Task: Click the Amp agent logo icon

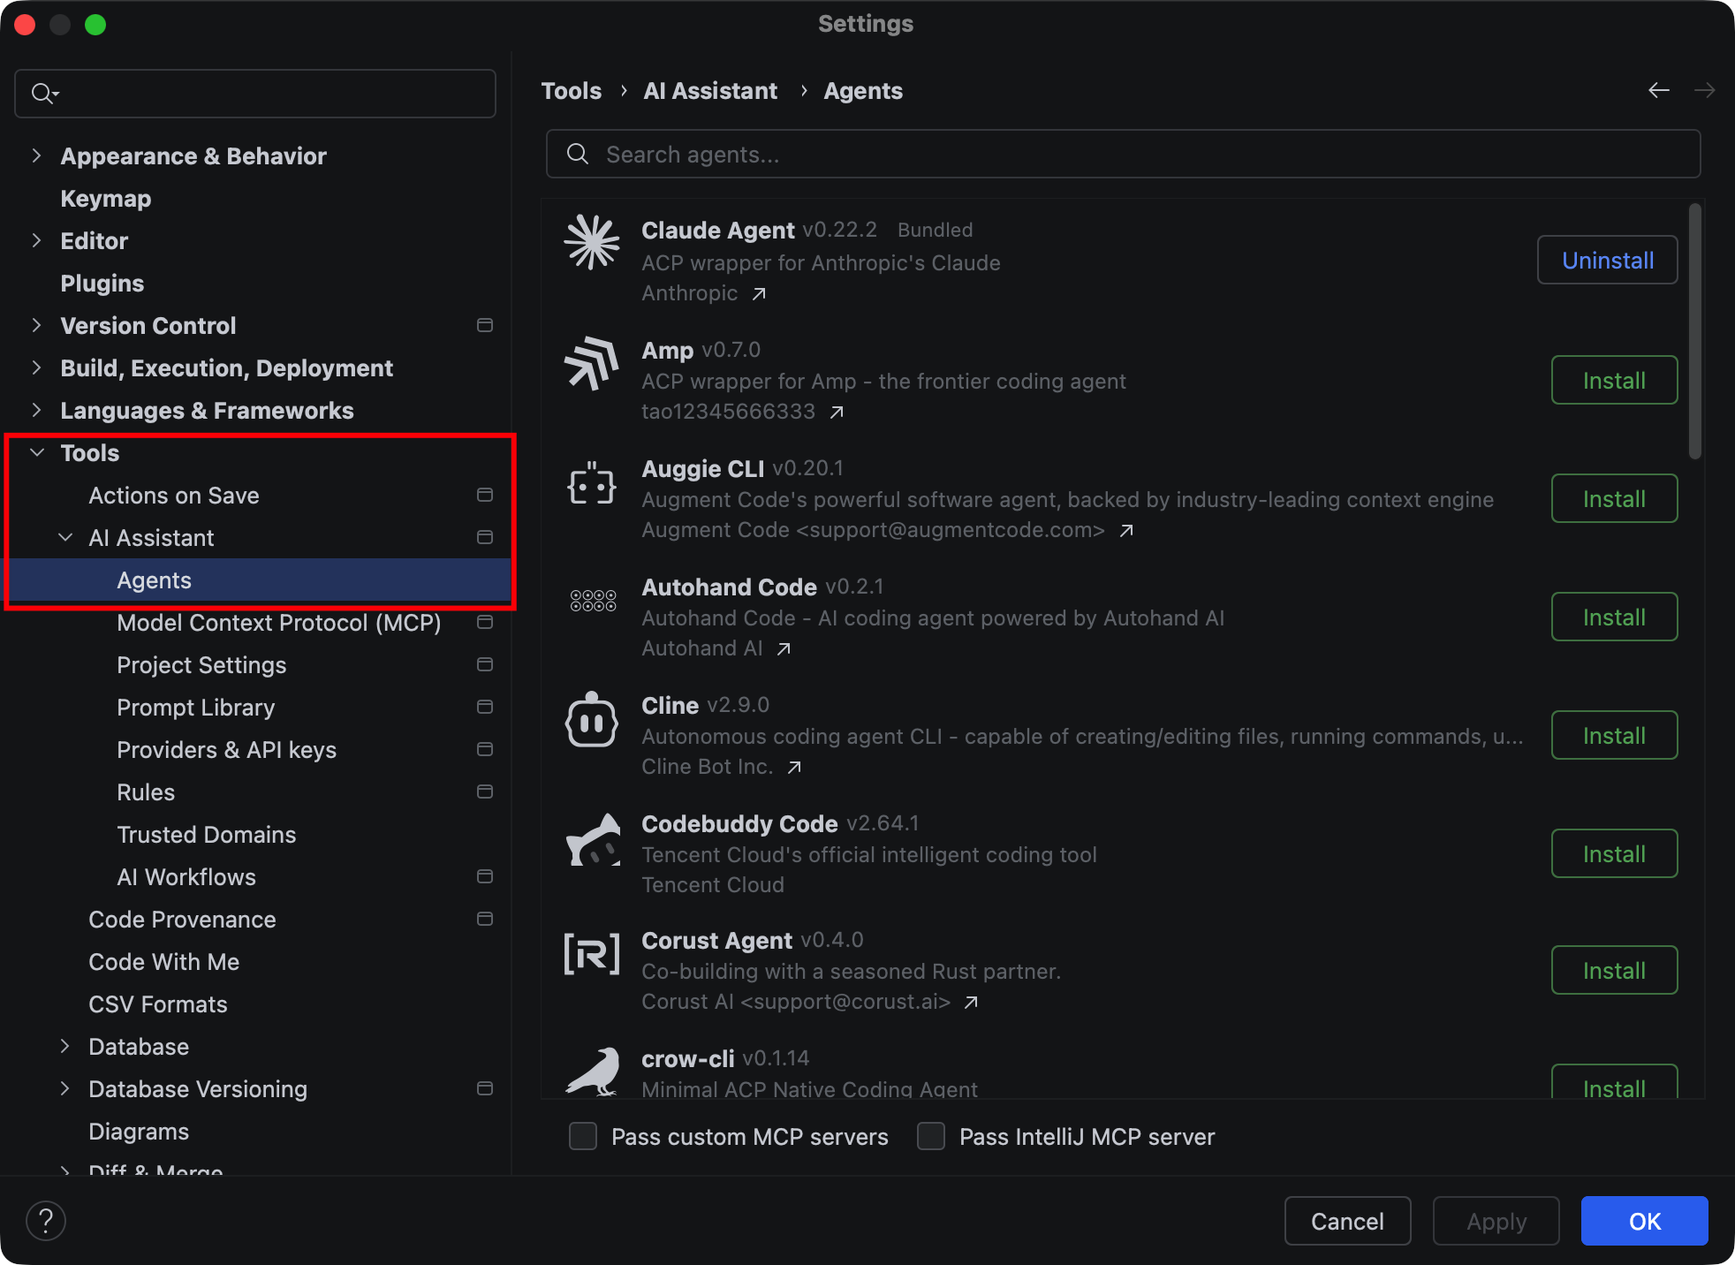Action: (x=592, y=362)
